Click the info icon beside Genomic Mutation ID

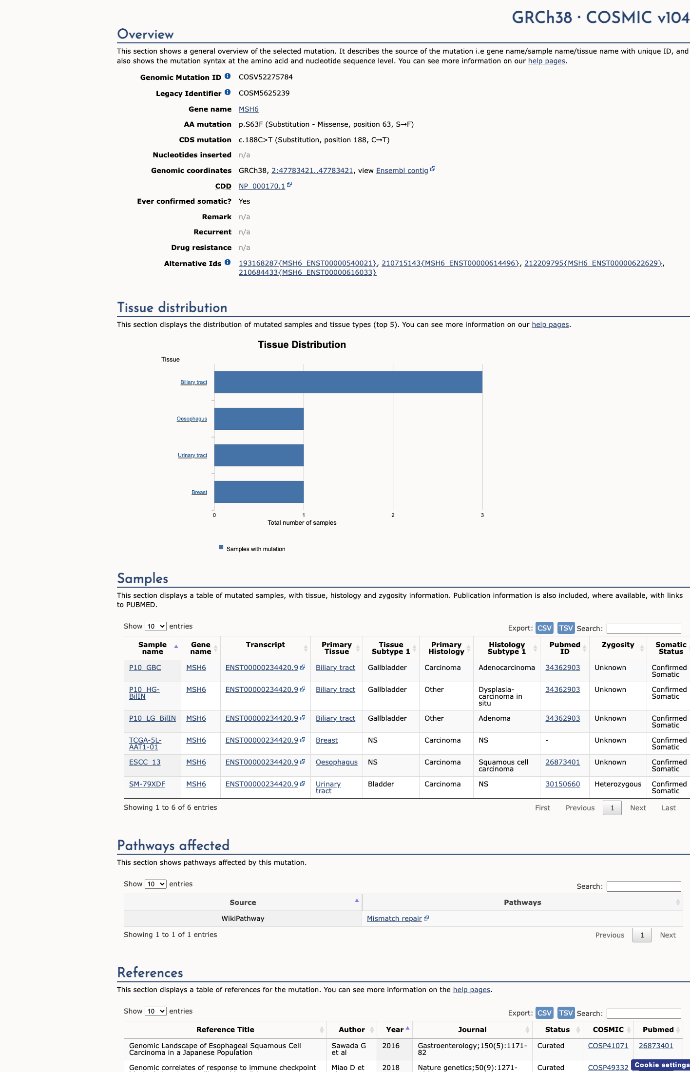tap(228, 77)
